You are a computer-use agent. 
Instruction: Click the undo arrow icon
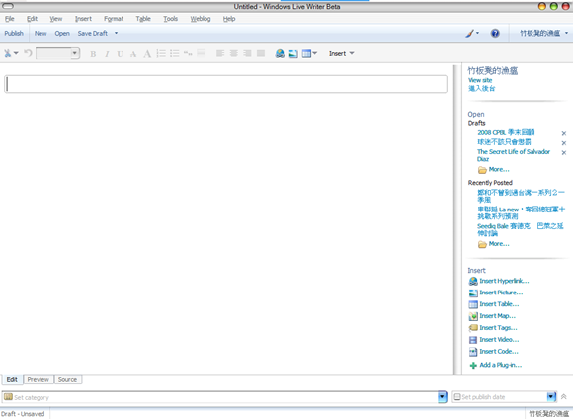tap(28, 53)
